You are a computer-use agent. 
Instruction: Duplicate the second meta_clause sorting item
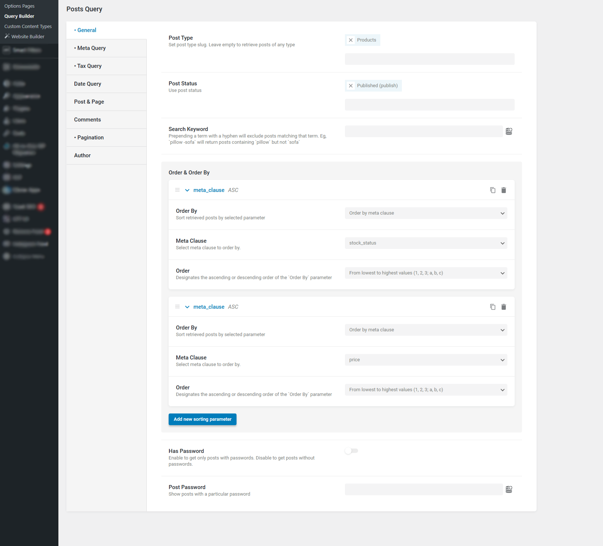click(492, 307)
